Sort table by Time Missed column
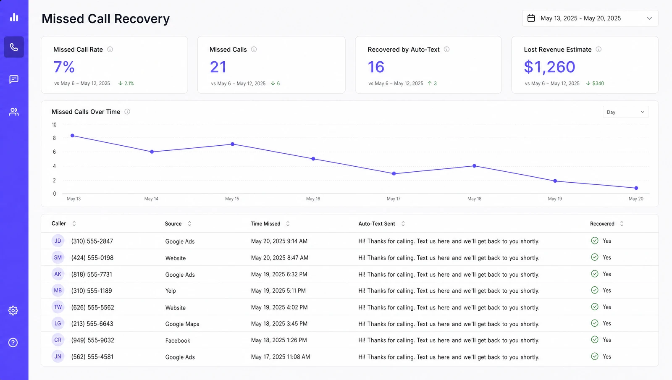This screenshot has height=380, width=672. tap(288, 224)
